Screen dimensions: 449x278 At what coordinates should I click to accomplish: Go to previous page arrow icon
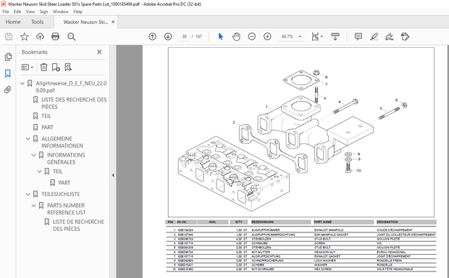pos(152,37)
